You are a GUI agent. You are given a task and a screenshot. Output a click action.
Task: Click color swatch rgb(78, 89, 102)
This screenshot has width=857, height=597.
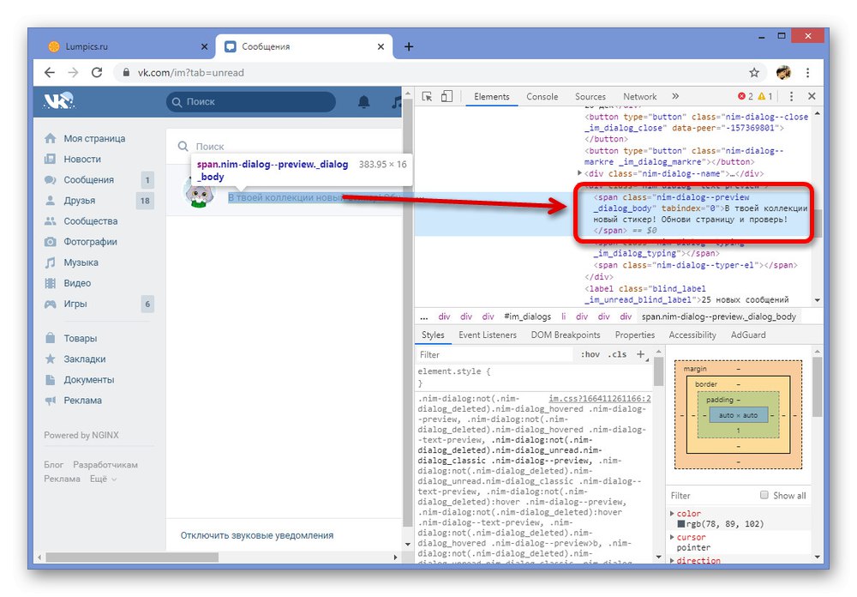point(681,524)
